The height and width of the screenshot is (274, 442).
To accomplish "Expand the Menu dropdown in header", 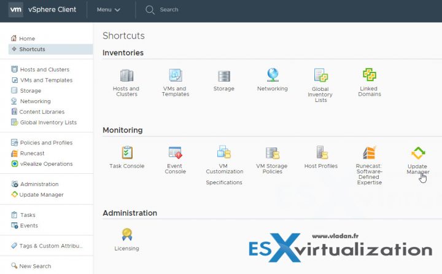I will (108, 10).
